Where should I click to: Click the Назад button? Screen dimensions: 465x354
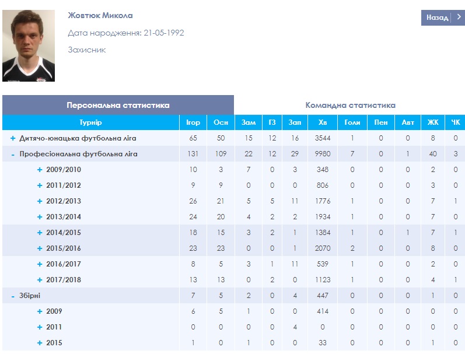pyautogui.click(x=443, y=18)
